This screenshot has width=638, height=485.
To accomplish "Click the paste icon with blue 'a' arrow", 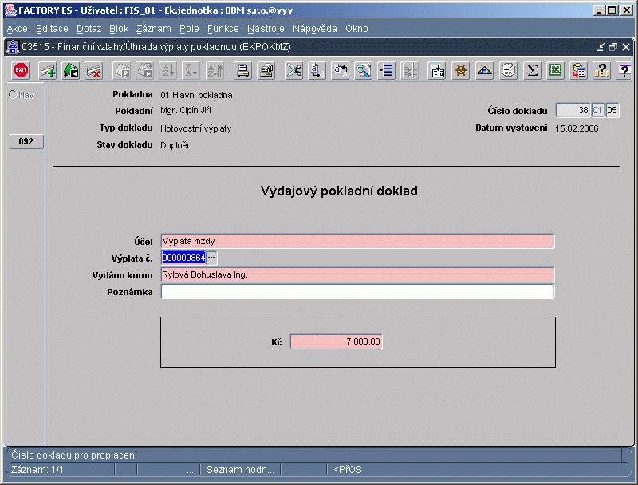I will (341, 70).
